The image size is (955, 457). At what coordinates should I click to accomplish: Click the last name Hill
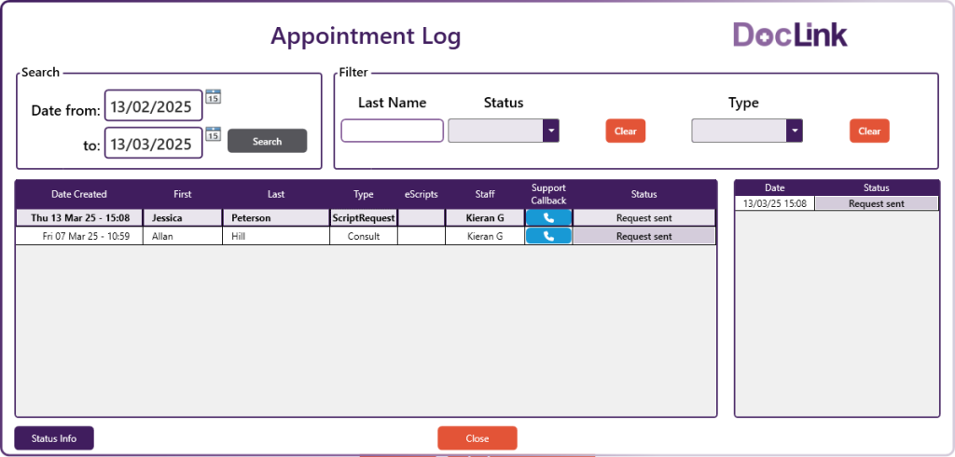[x=238, y=236]
